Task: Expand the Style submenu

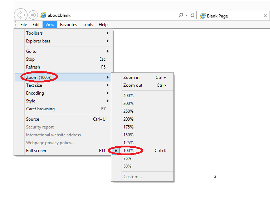Action: [63, 101]
